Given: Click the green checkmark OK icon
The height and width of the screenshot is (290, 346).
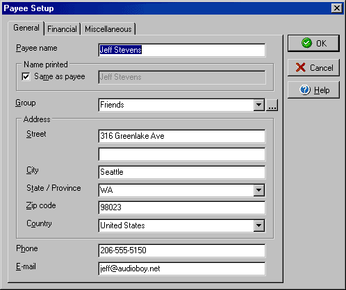Looking at the screenshot, I should coord(306,43).
